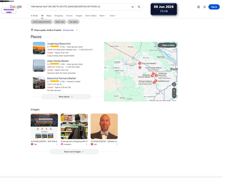This screenshot has height=178, width=225.
Task: Expand Show more images
Action: (74, 151)
